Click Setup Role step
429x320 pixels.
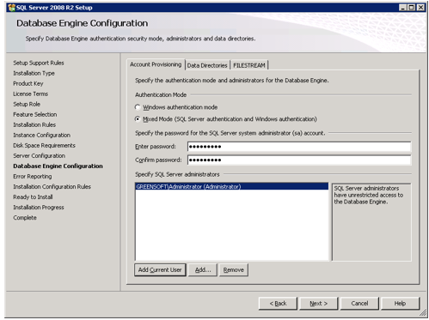click(27, 104)
